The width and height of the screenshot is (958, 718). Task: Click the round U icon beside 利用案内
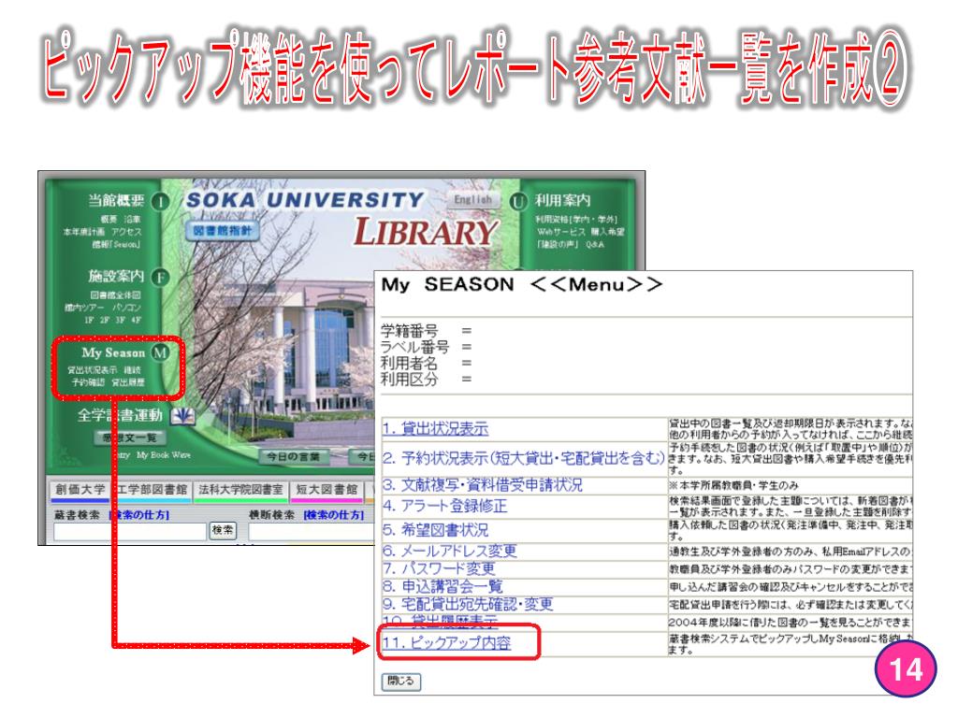(518, 202)
